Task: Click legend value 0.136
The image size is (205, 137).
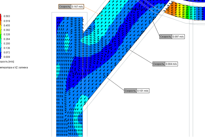Action: 7,48
